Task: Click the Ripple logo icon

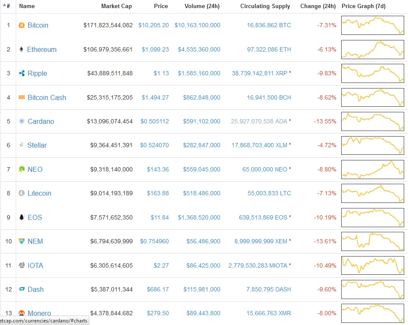Action: [x=22, y=73]
